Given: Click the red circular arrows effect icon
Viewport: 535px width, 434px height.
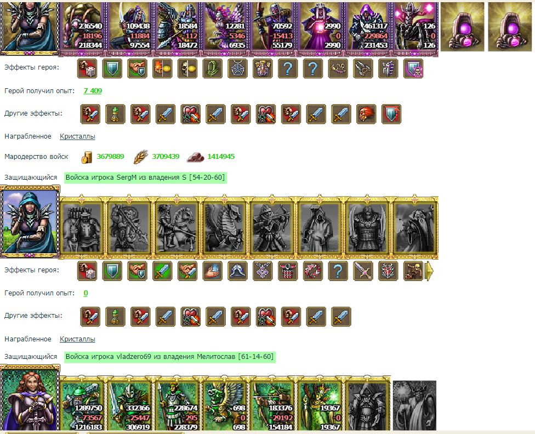Looking at the screenshot, I should [x=313, y=271].
